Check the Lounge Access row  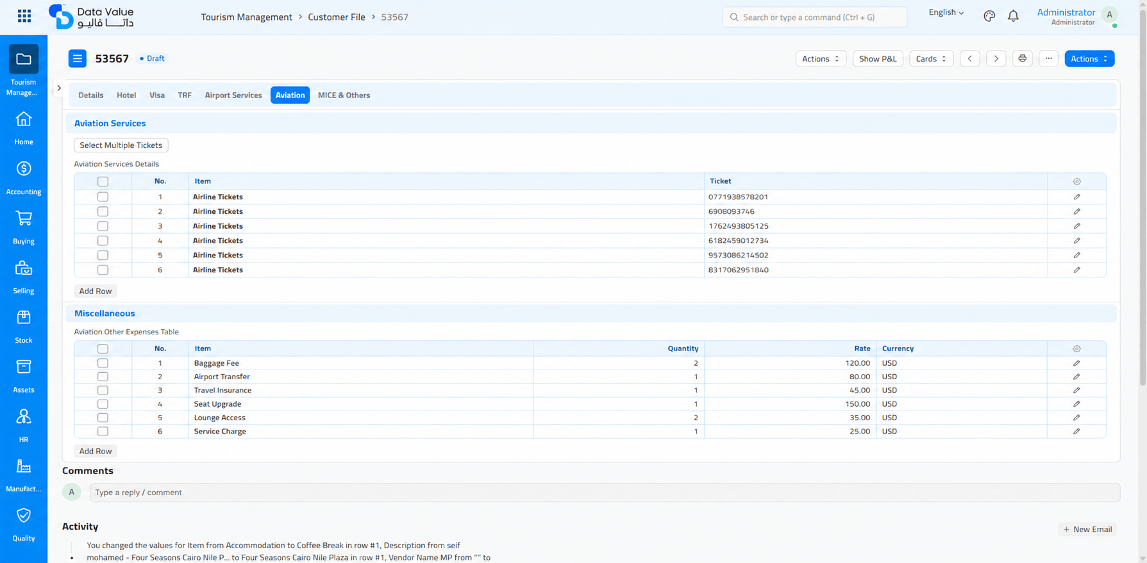tap(103, 418)
